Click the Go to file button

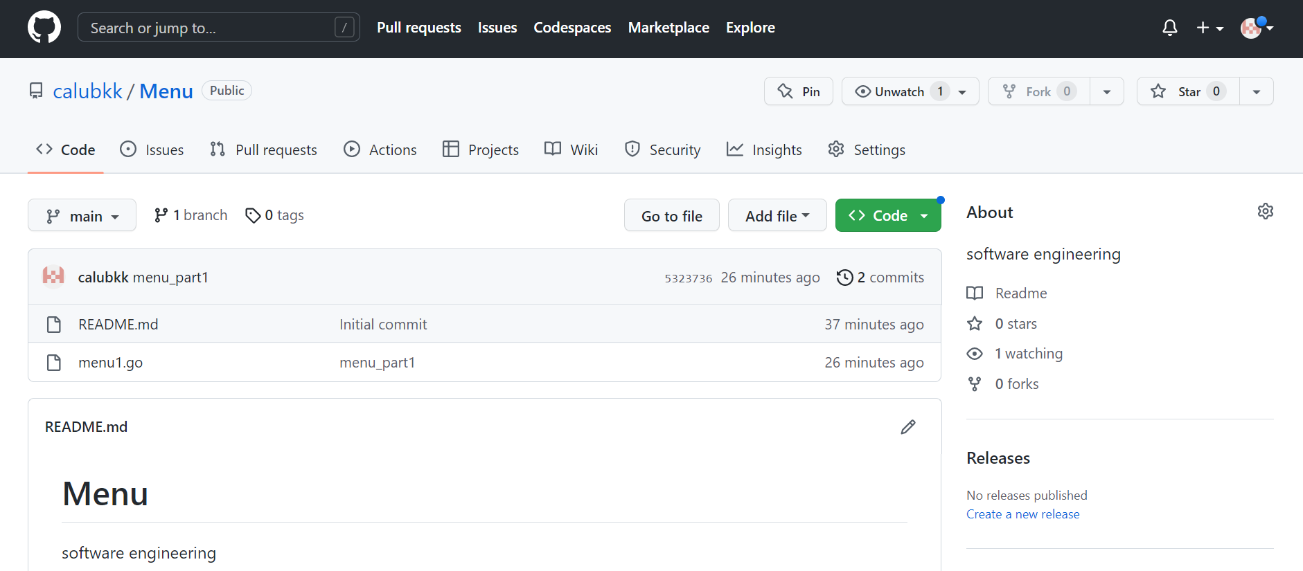tap(671, 216)
